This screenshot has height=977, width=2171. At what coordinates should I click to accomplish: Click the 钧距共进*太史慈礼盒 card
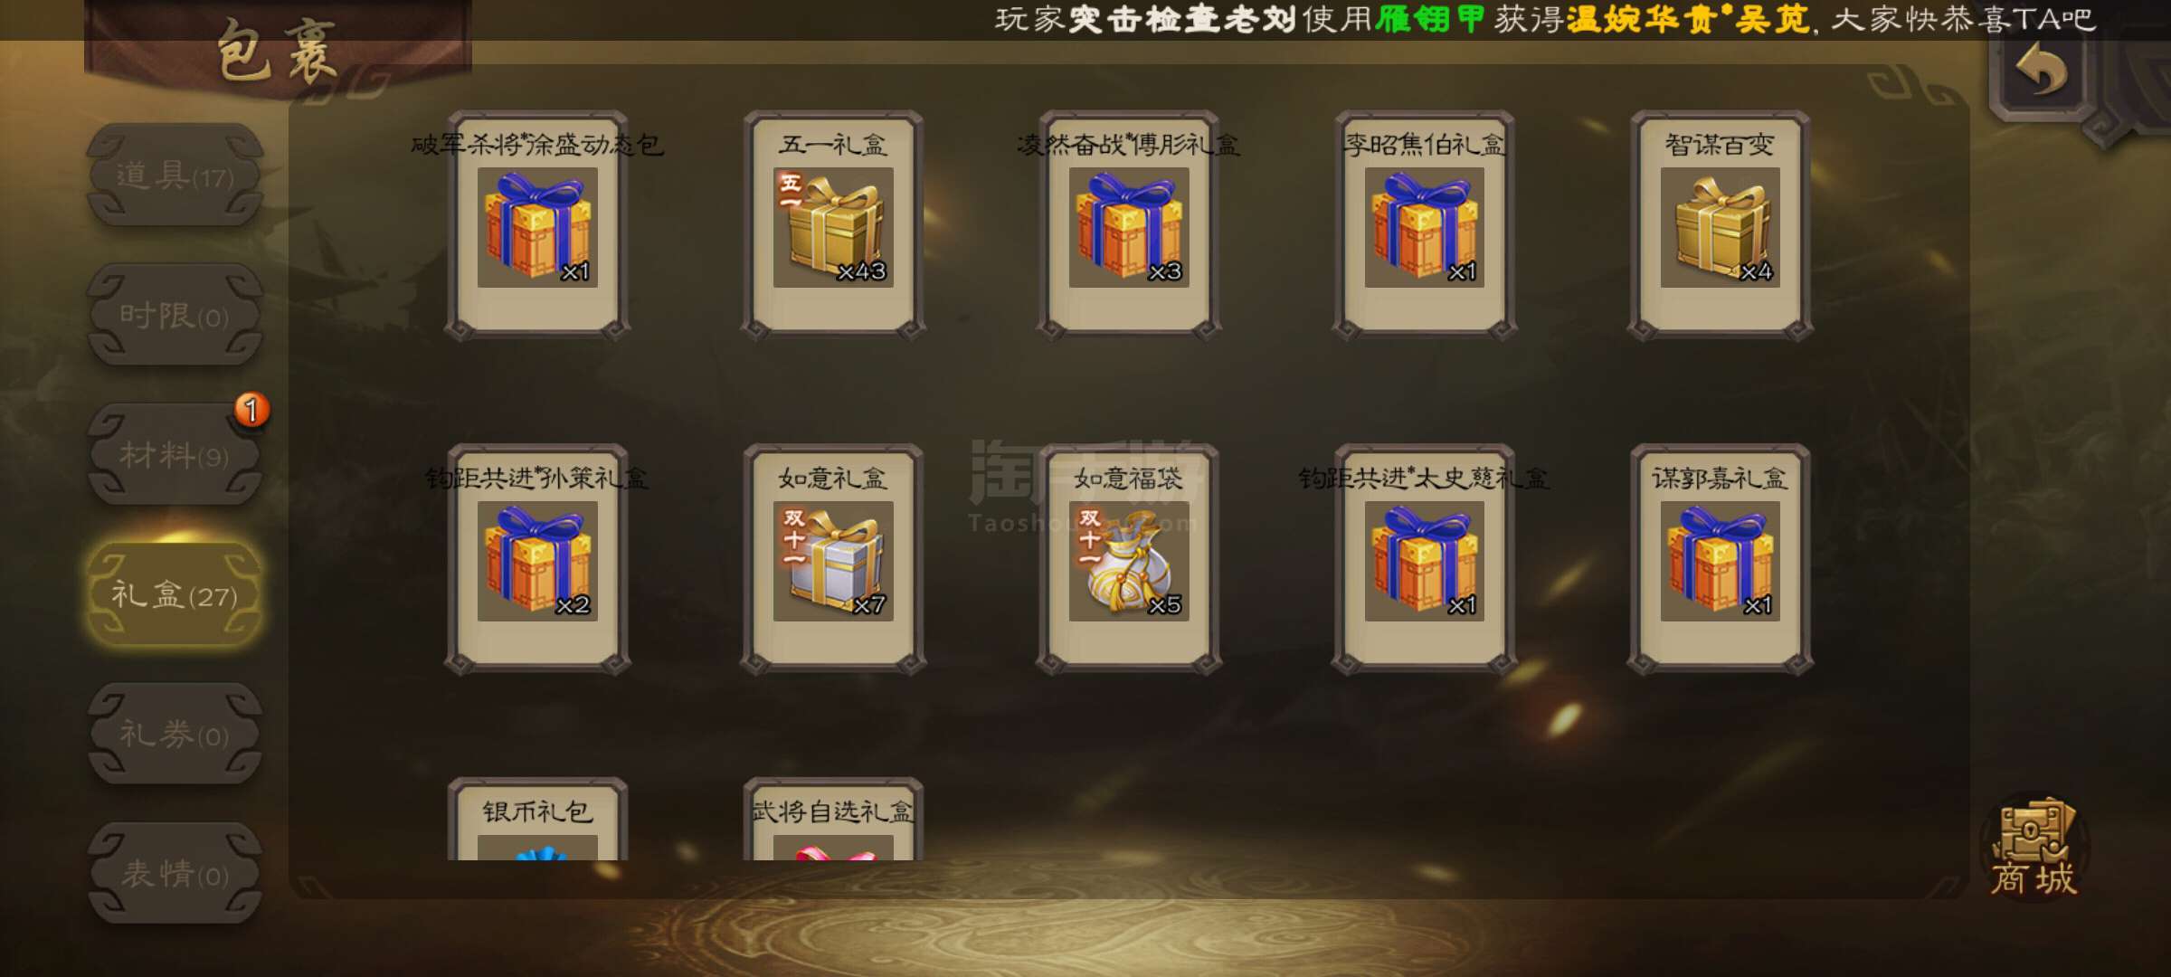(x=1424, y=561)
